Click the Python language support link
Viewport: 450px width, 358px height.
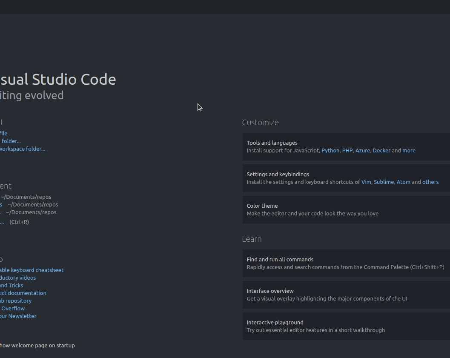coord(330,151)
